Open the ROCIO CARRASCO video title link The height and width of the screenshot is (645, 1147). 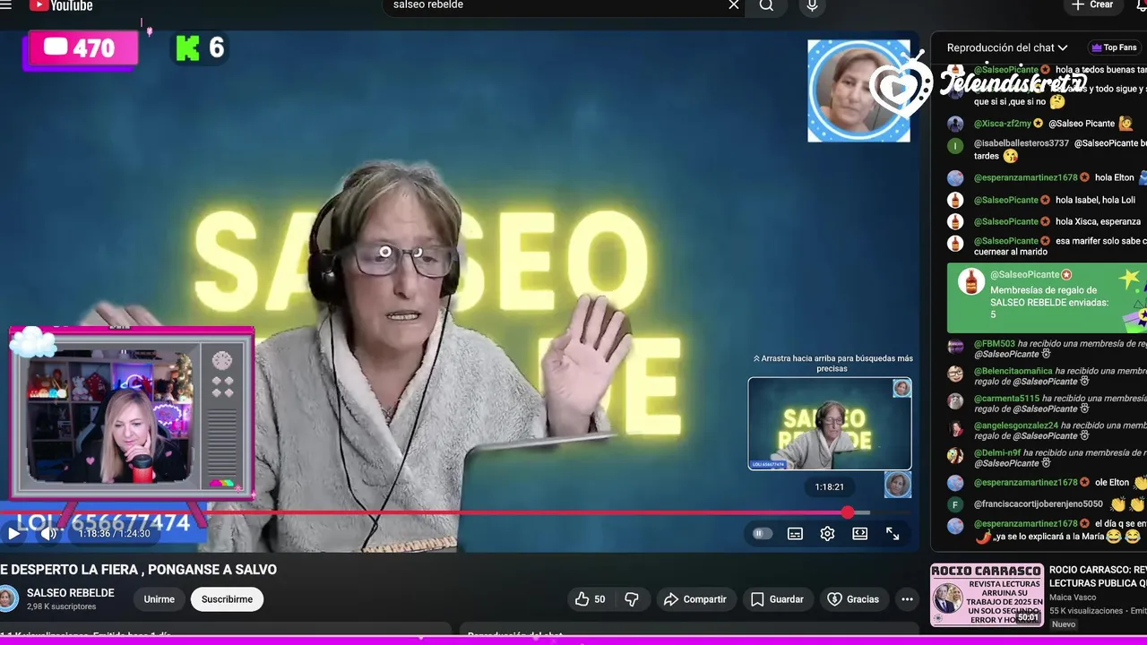[x=1098, y=576]
